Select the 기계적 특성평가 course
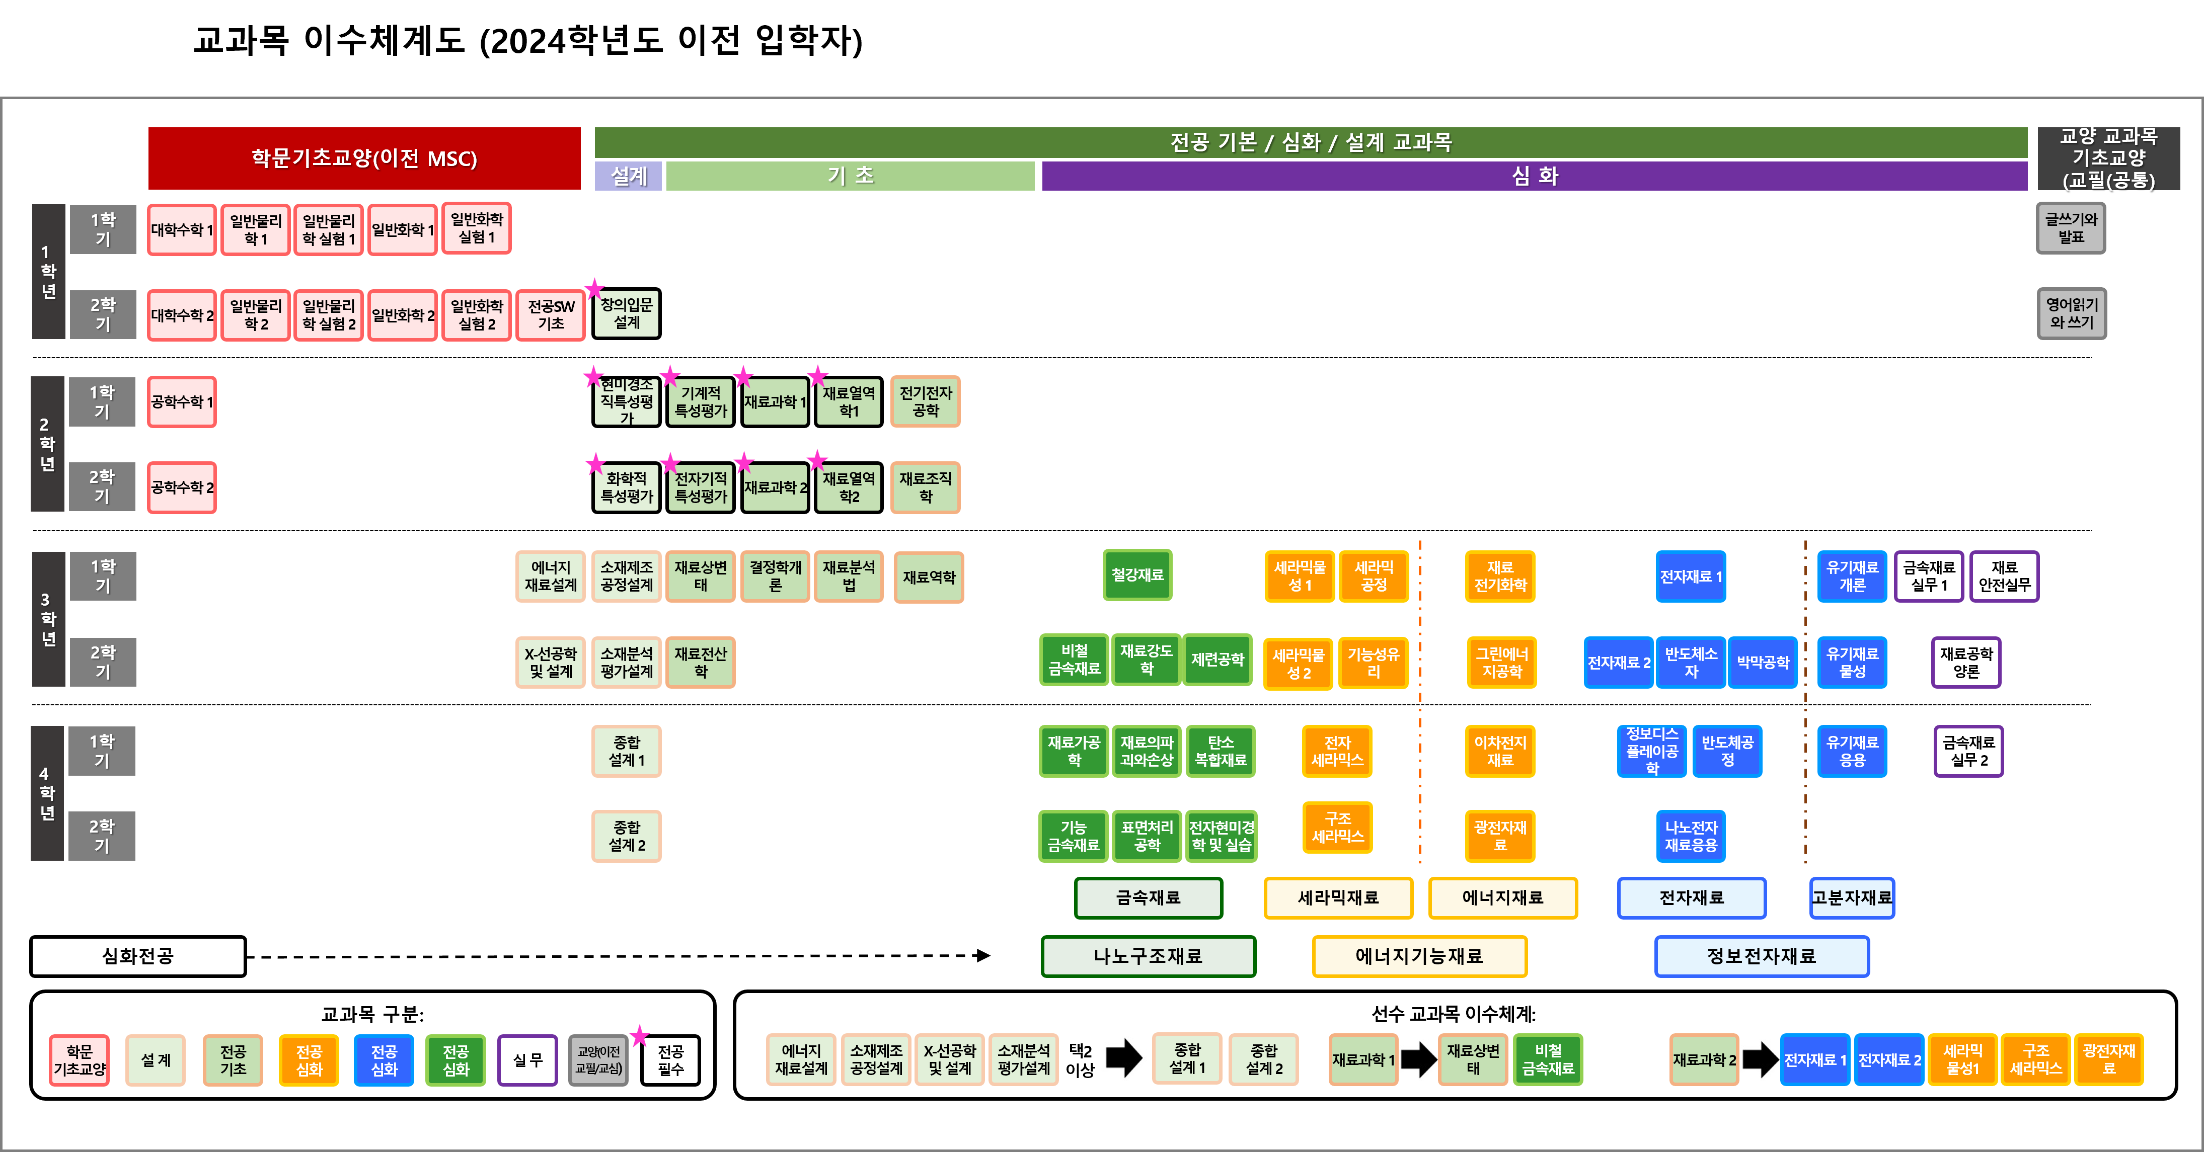This screenshot has height=1152, width=2204. 701,402
